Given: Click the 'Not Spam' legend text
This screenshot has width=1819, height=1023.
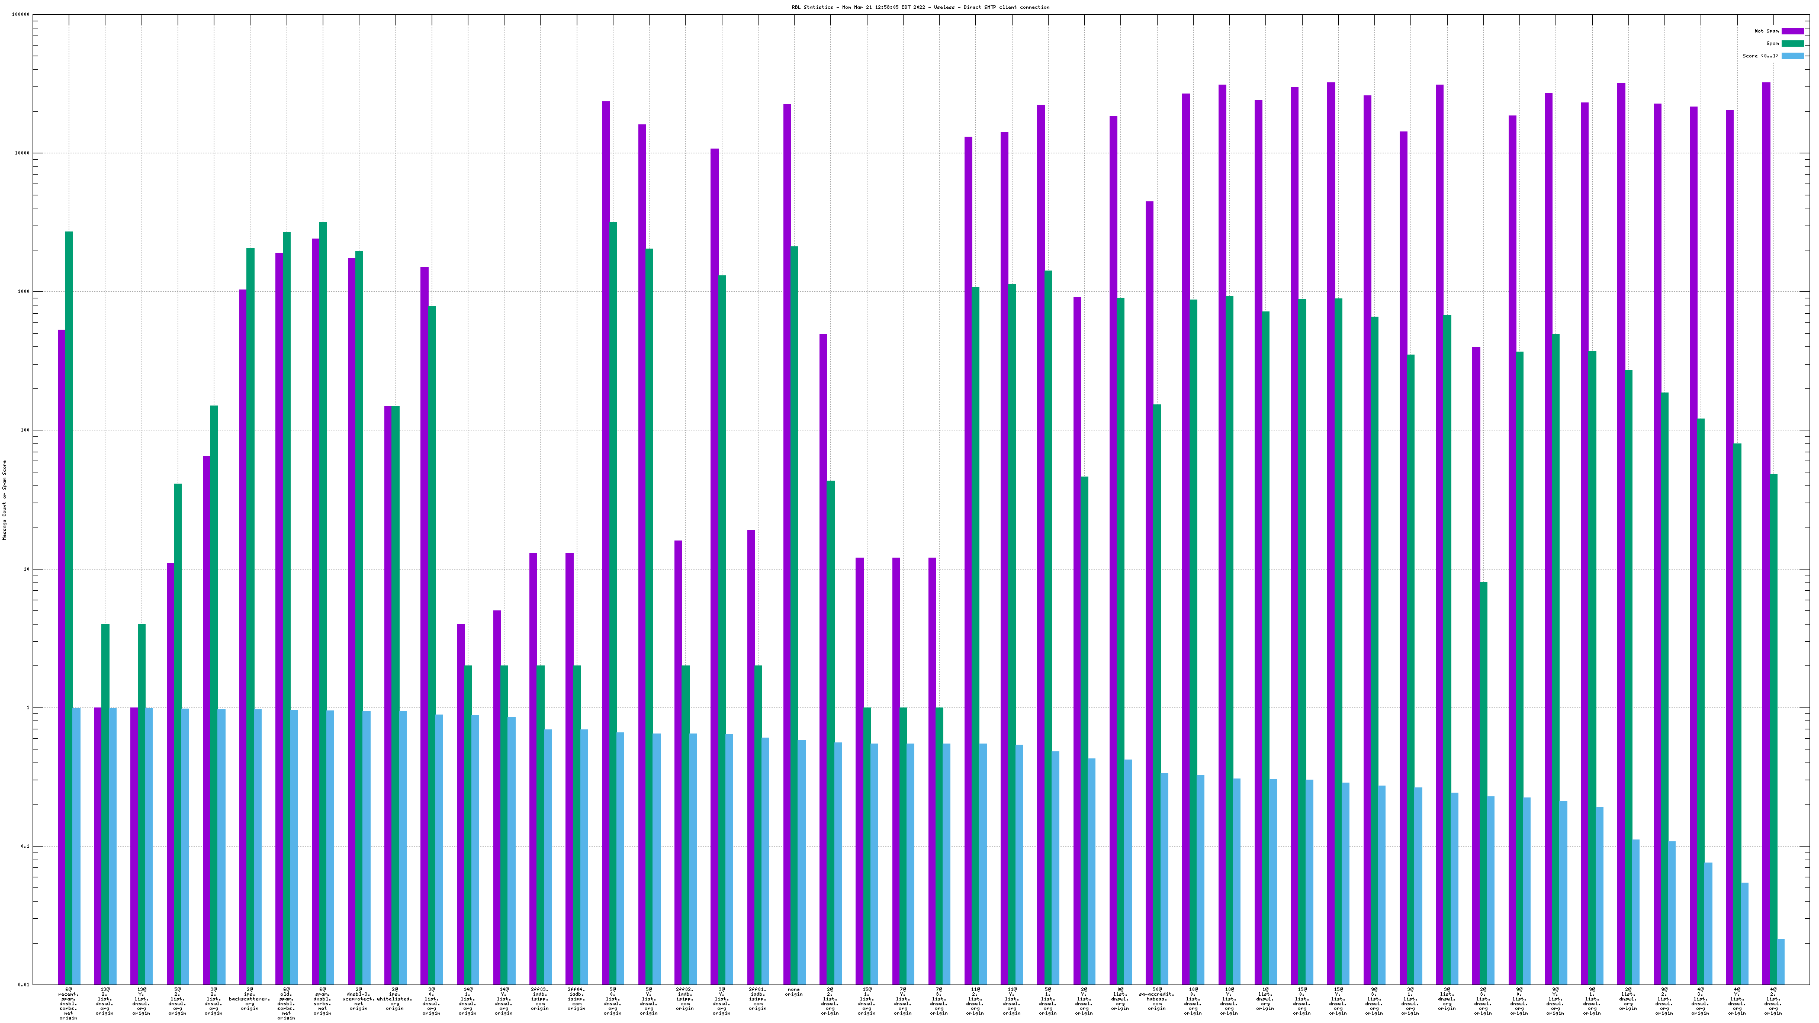Looking at the screenshot, I should pos(1766,31).
